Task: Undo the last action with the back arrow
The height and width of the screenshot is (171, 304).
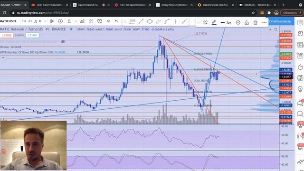Action: 116,21
